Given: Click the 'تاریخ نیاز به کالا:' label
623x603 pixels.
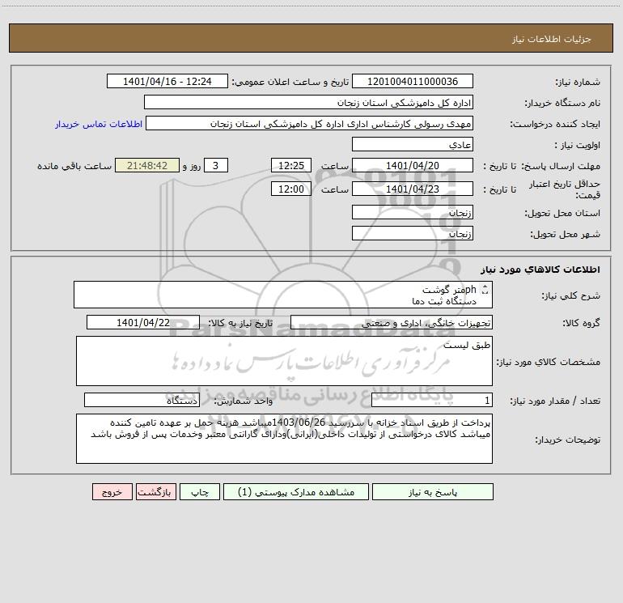Looking at the screenshot, I should pyautogui.click(x=241, y=323).
